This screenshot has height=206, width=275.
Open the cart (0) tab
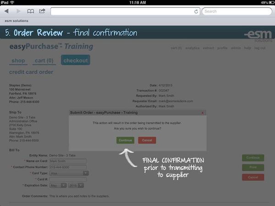pos(44,60)
